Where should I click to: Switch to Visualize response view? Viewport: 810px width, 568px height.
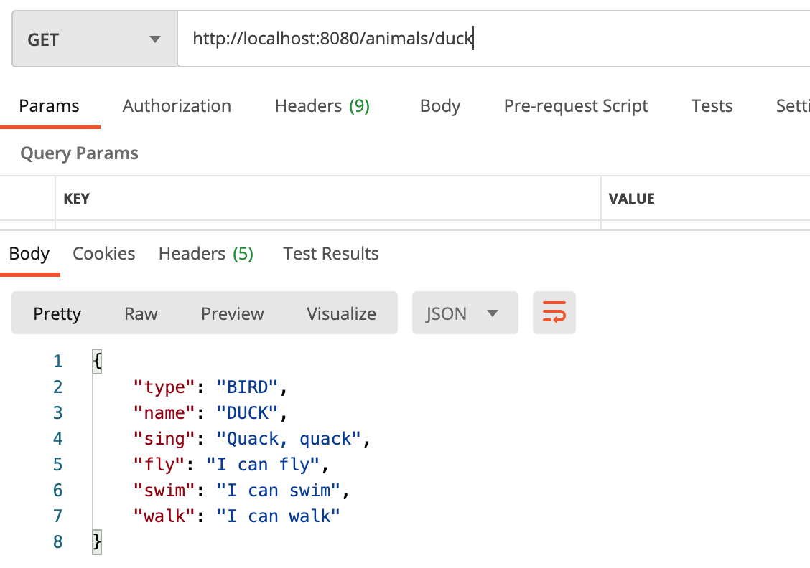[x=342, y=313]
